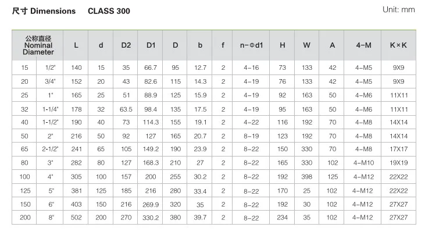Click the Unit: mm label

(398, 10)
